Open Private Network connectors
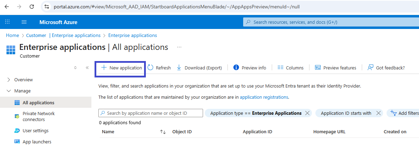419x150 pixels. (x=39, y=117)
